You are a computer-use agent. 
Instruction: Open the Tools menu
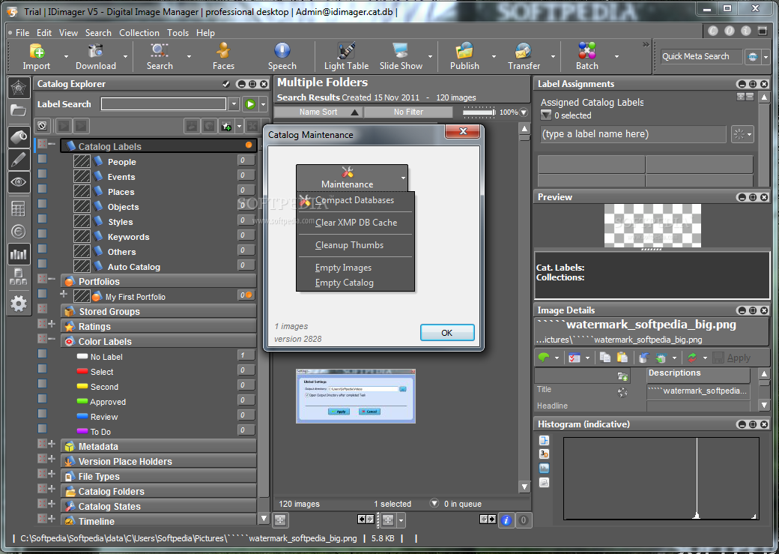pyautogui.click(x=178, y=33)
